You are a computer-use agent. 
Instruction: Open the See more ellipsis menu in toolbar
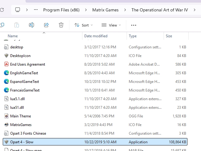[x=134, y=25]
